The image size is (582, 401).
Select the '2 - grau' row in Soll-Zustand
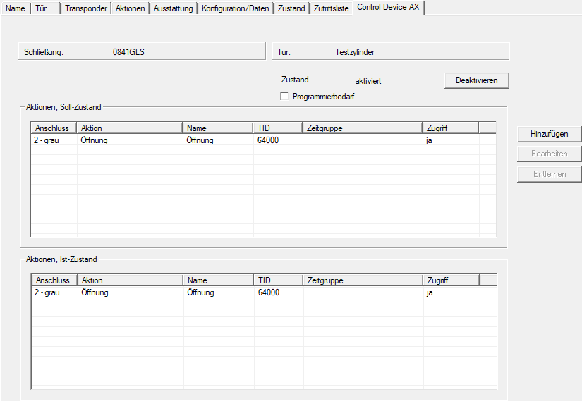[263, 140]
